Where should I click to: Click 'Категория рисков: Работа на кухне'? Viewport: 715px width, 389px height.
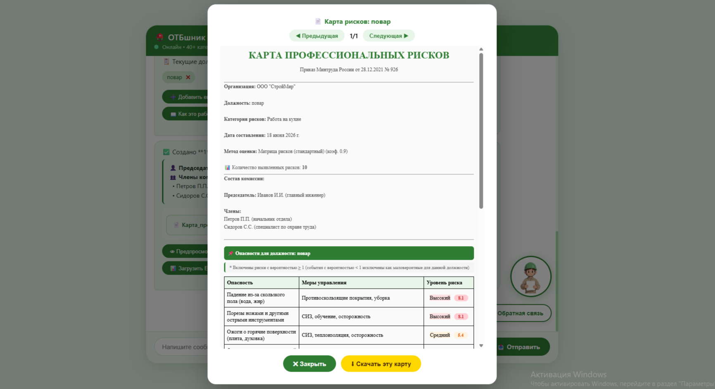pyautogui.click(x=262, y=119)
